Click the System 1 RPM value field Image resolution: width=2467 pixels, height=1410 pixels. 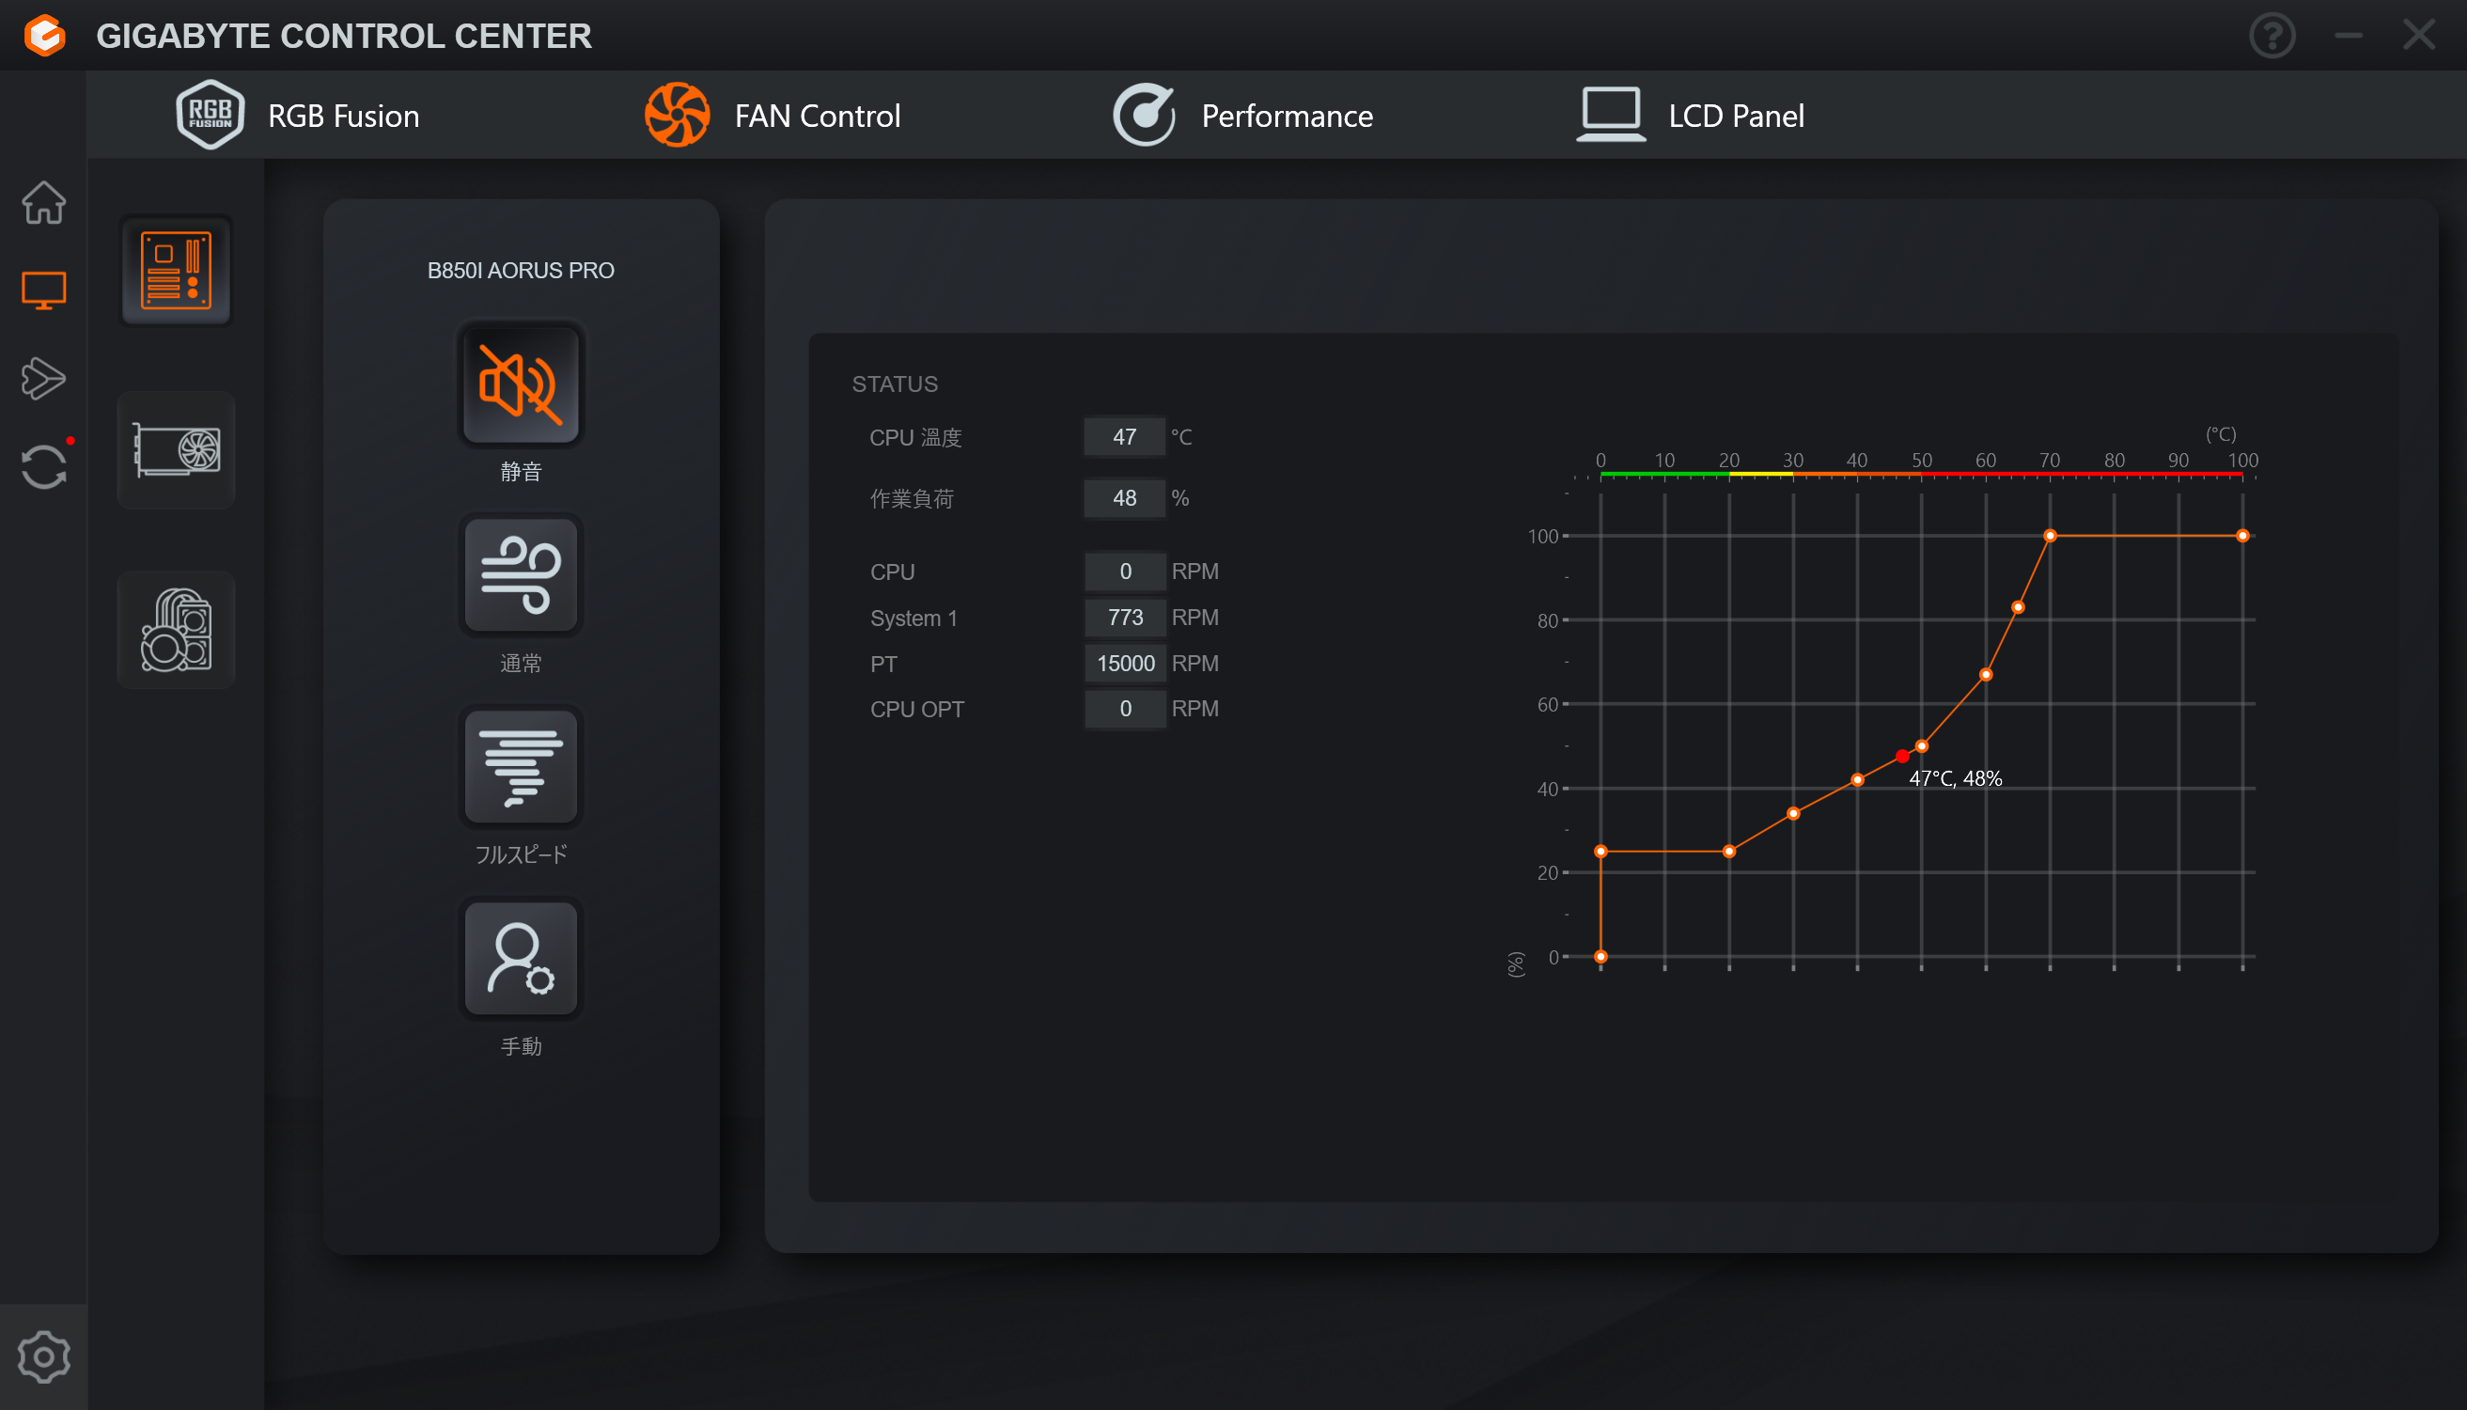pos(1124,618)
